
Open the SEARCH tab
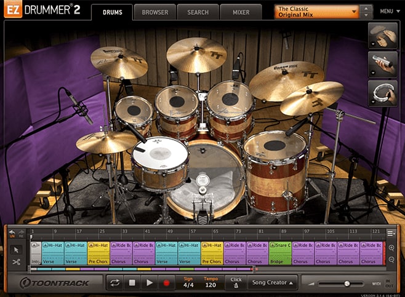pos(198,12)
